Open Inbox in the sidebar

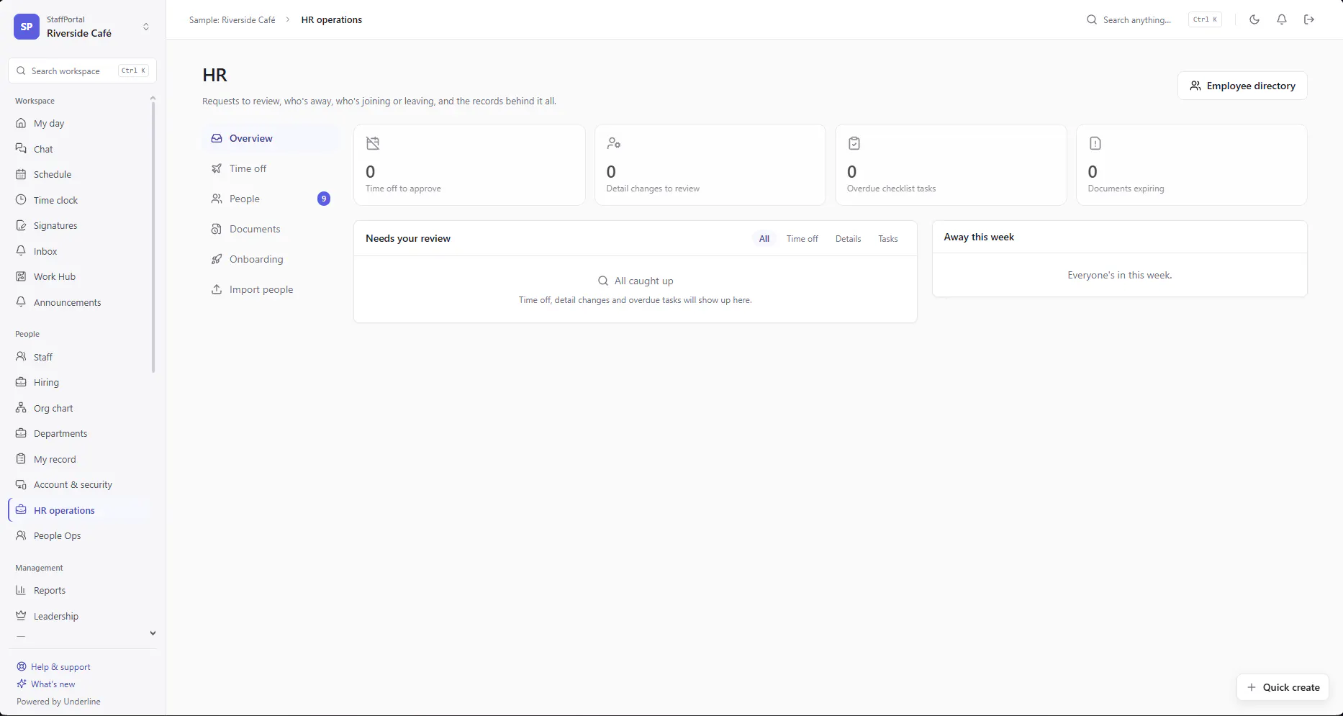[x=81, y=251]
